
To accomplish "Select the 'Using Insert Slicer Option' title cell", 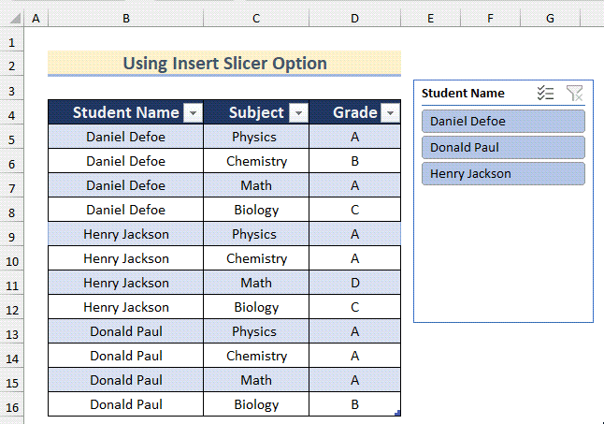I will tap(224, 64).
